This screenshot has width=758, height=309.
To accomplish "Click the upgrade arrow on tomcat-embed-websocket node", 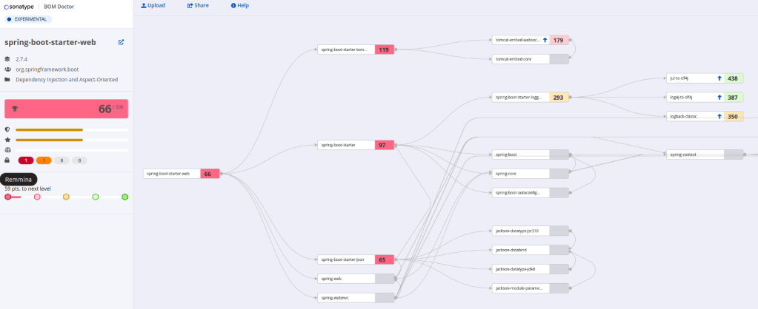I will (545, 40).
